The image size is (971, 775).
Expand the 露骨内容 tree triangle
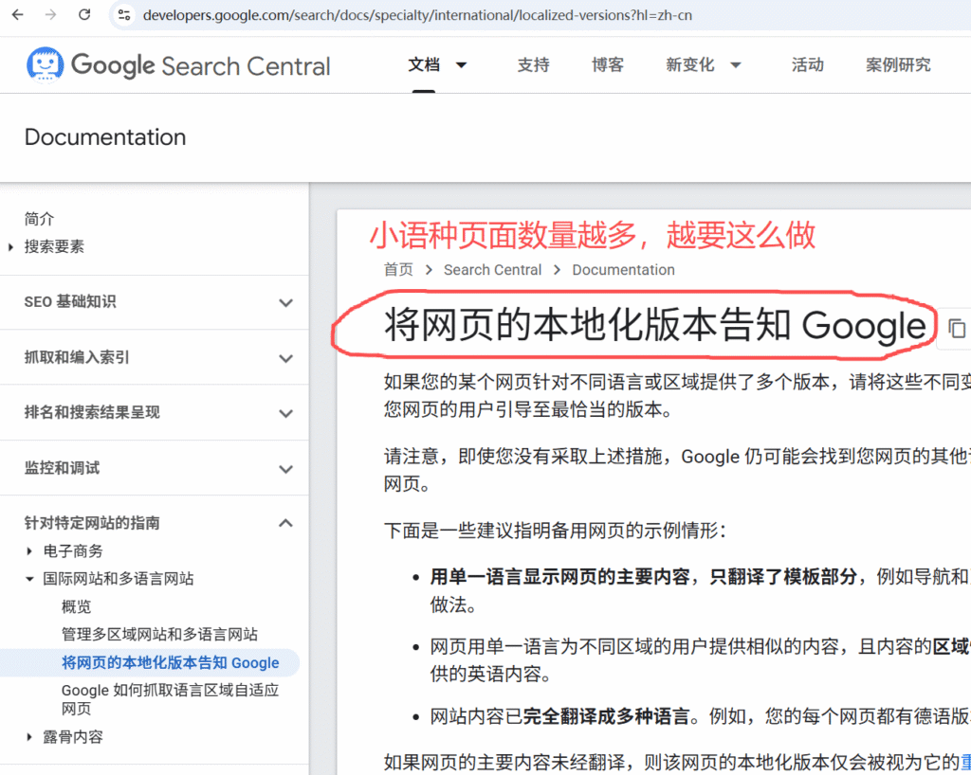coord(29,737)
